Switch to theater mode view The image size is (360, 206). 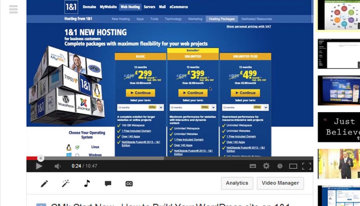click(293, 166)
